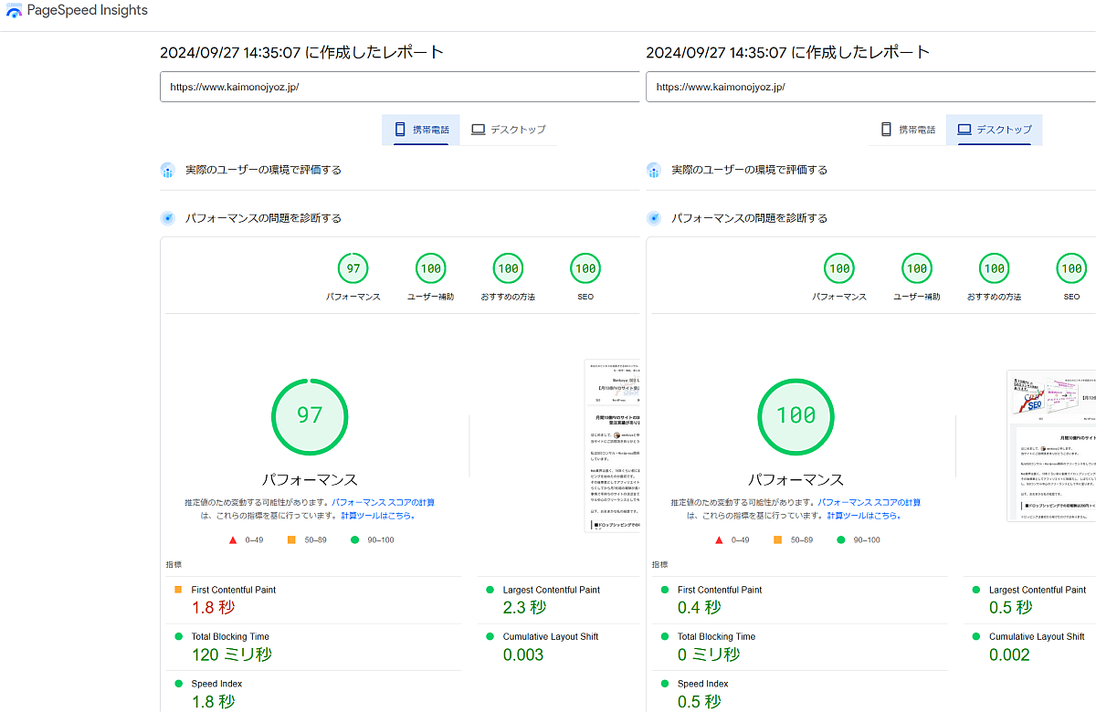Open 計算ツールはこちら link in the left report
This screenshot has width=1096, height=712.
point(378,516)
